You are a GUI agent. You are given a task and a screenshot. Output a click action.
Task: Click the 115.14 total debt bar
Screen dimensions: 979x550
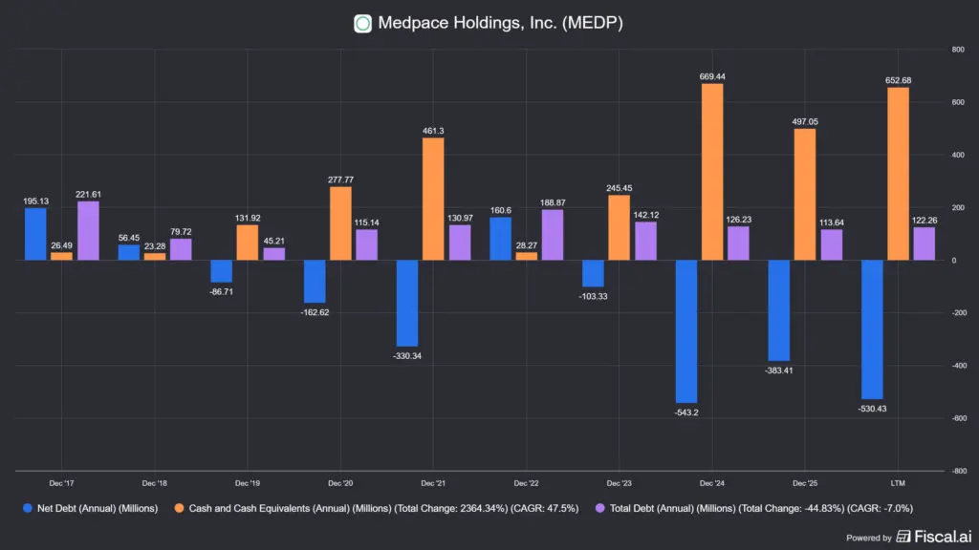click(x=366, y=245)
